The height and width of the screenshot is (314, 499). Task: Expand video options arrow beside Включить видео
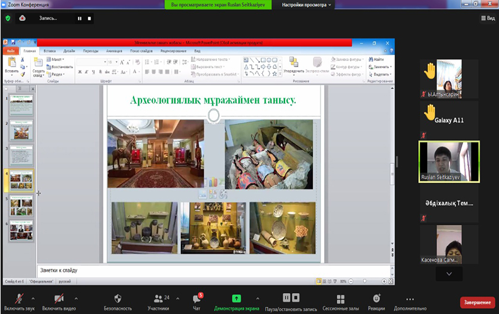tap(75, 297)
